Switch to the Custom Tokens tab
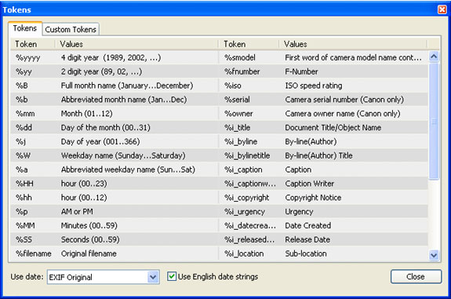 71,29
